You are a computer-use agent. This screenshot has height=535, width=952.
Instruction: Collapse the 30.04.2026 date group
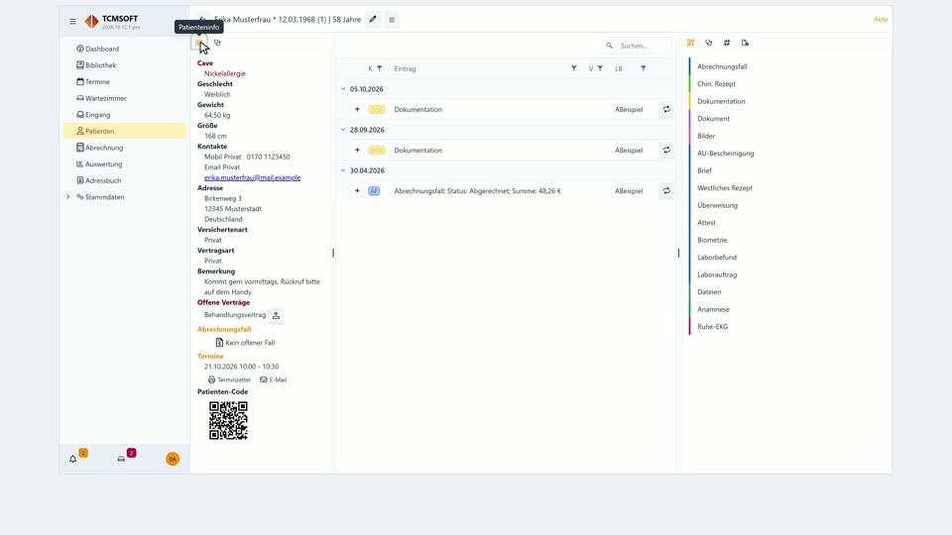pyautogui.click(x=343, y=170)
